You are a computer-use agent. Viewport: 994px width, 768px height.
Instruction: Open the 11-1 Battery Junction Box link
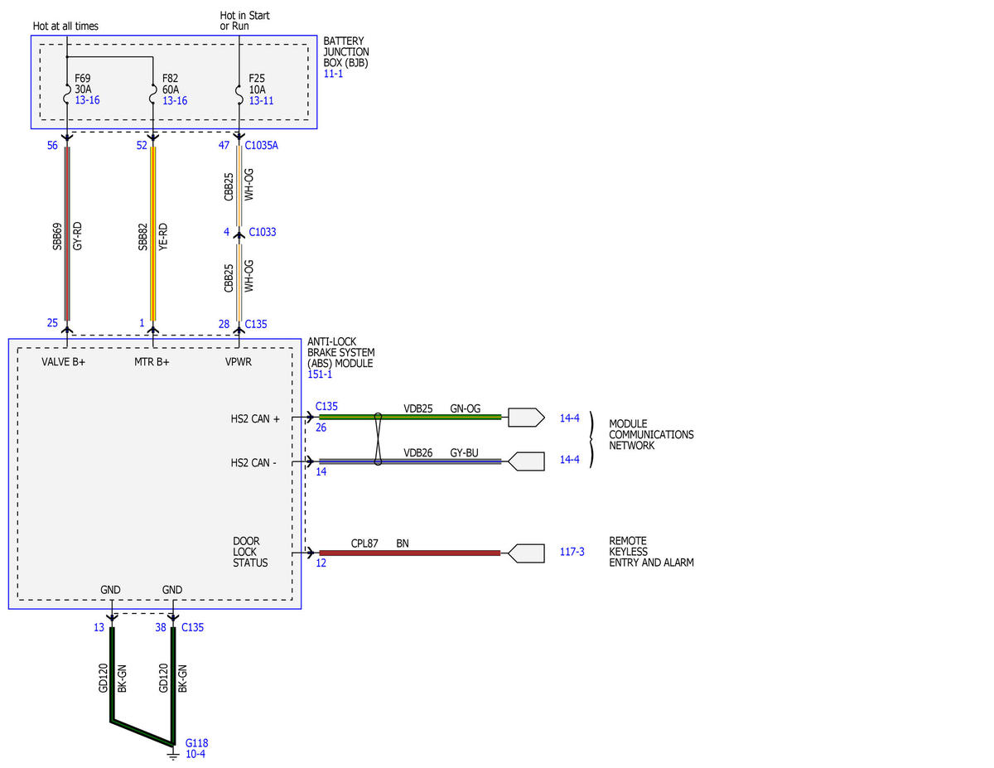tap(333, 74)
